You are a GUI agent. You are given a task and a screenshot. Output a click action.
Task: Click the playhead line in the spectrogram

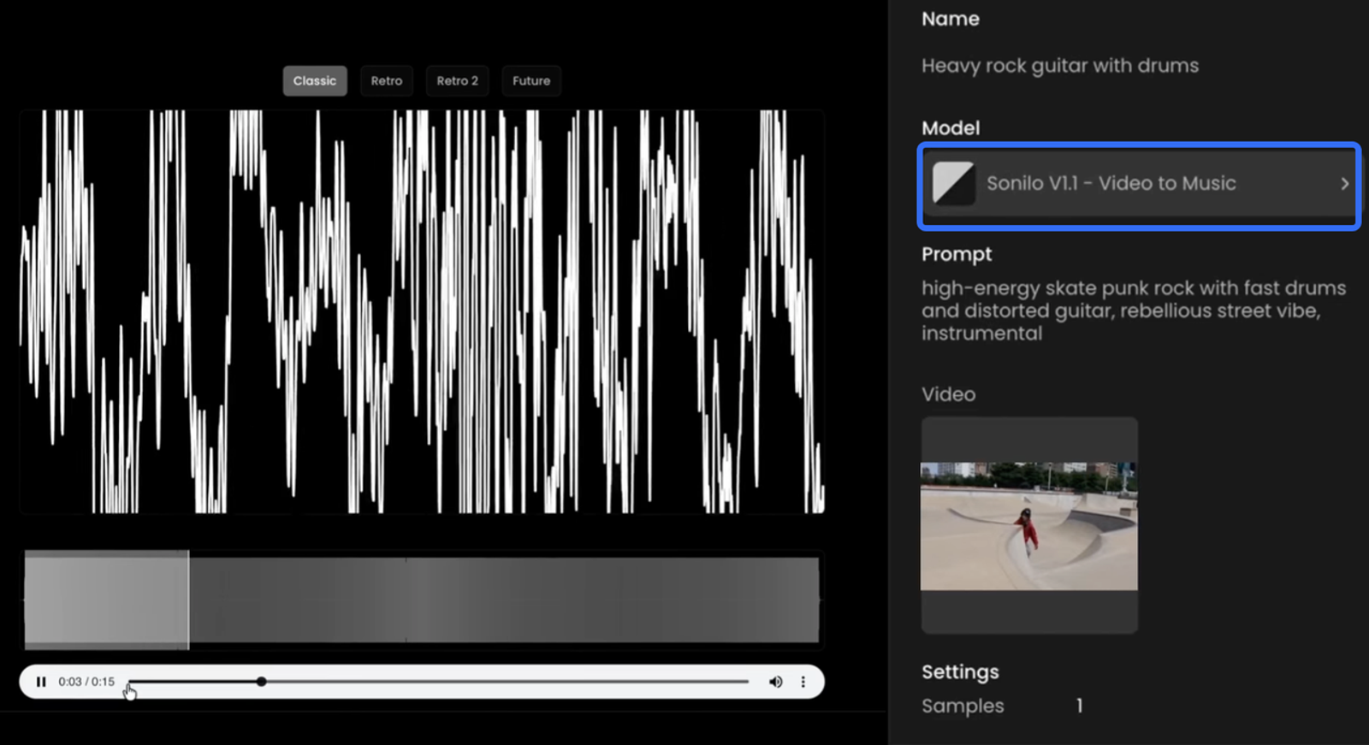[x=189, y=600]
